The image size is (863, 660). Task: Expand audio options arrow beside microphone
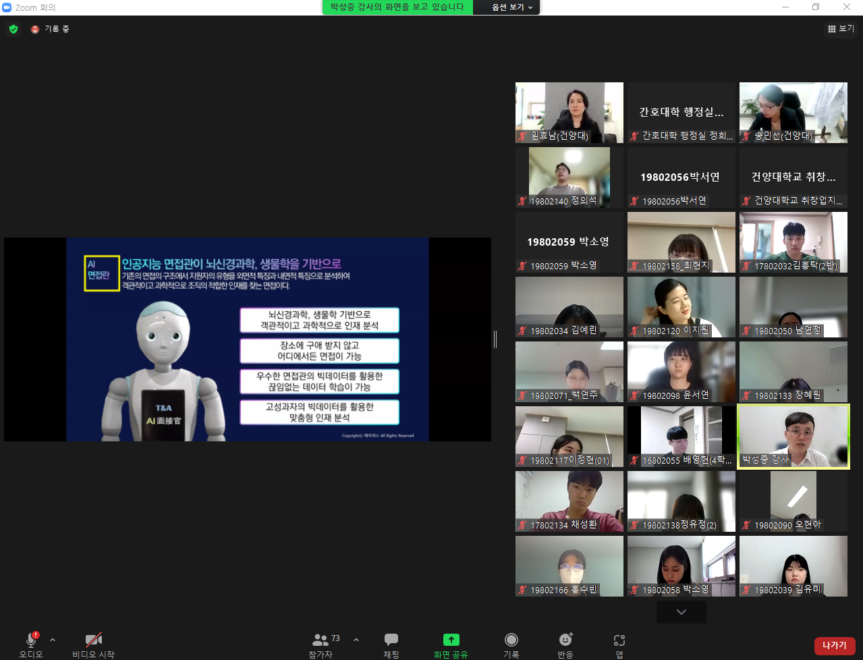coord(53,640)
